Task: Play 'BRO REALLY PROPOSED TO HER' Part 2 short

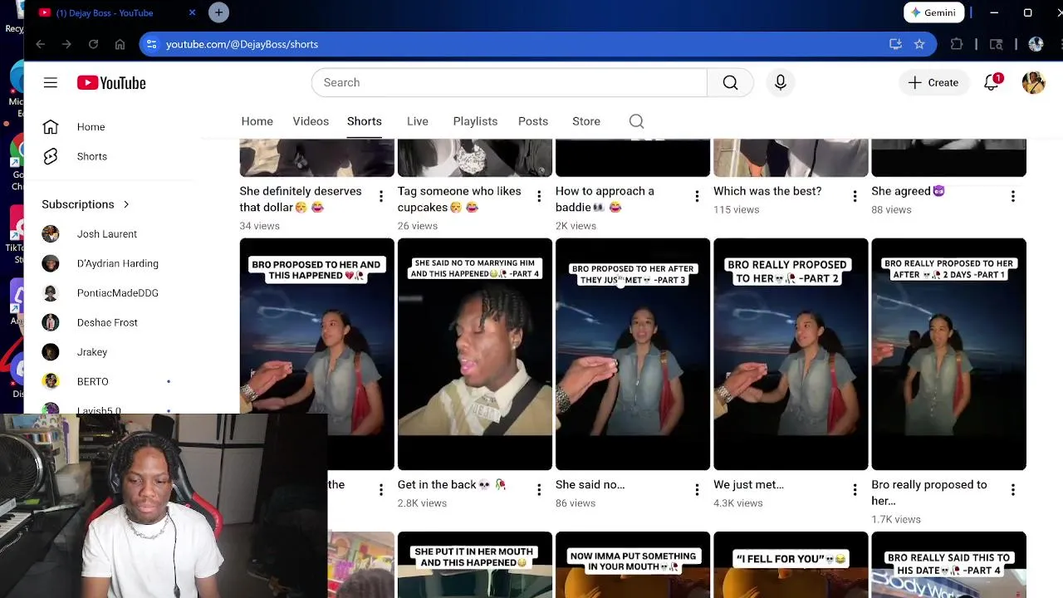Action: (x=791, y=354)
